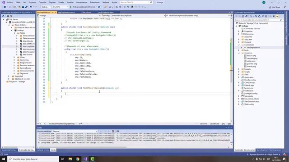
Task: Click the Live Share icon
Action: click(270, 7)
